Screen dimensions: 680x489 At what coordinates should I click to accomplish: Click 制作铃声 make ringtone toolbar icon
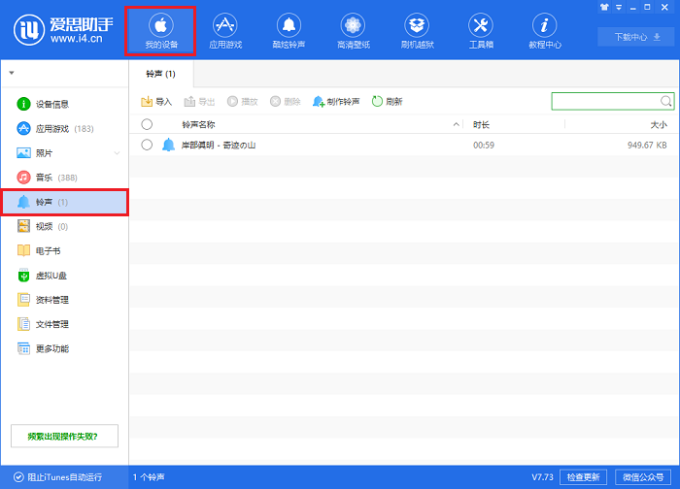pyautogui.click(x=319, y=101)
